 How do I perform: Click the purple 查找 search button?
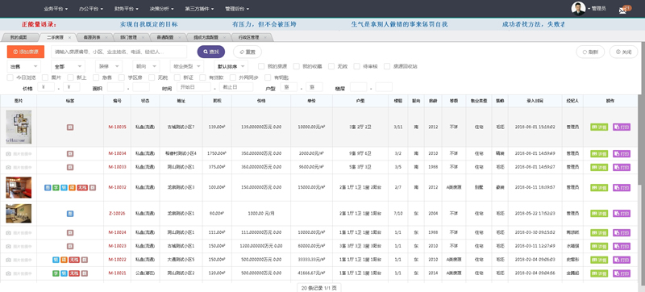[211, 52]
